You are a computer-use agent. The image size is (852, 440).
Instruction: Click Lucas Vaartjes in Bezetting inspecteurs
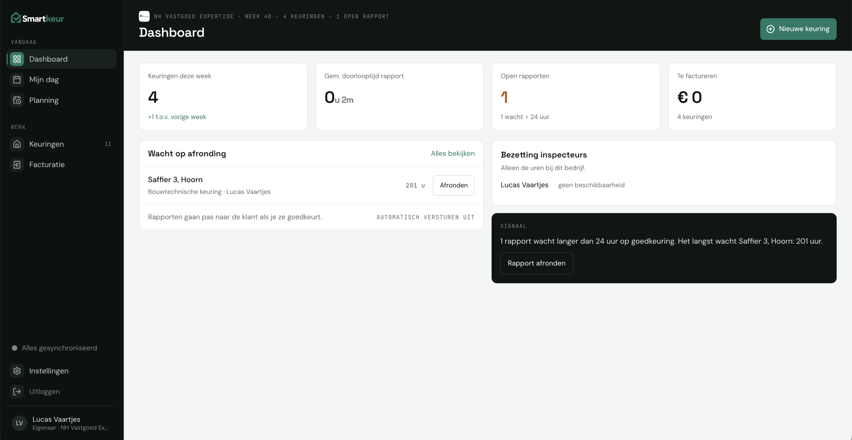click(524, 185)
